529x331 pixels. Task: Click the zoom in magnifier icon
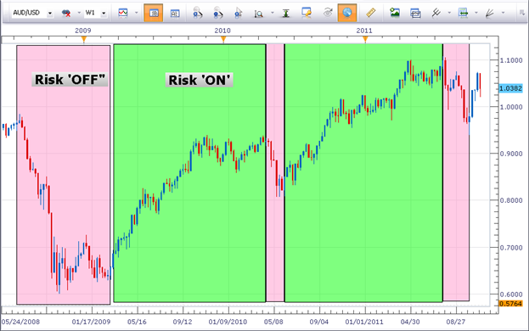(x=197, y=13)
